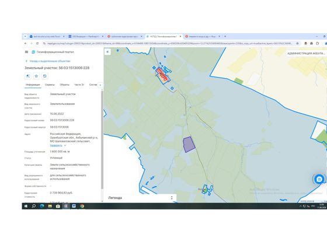The height and width of the screenshot is (231, 327).
Task: Open the Word taskbar icon
Action: [x=74, y=206]
